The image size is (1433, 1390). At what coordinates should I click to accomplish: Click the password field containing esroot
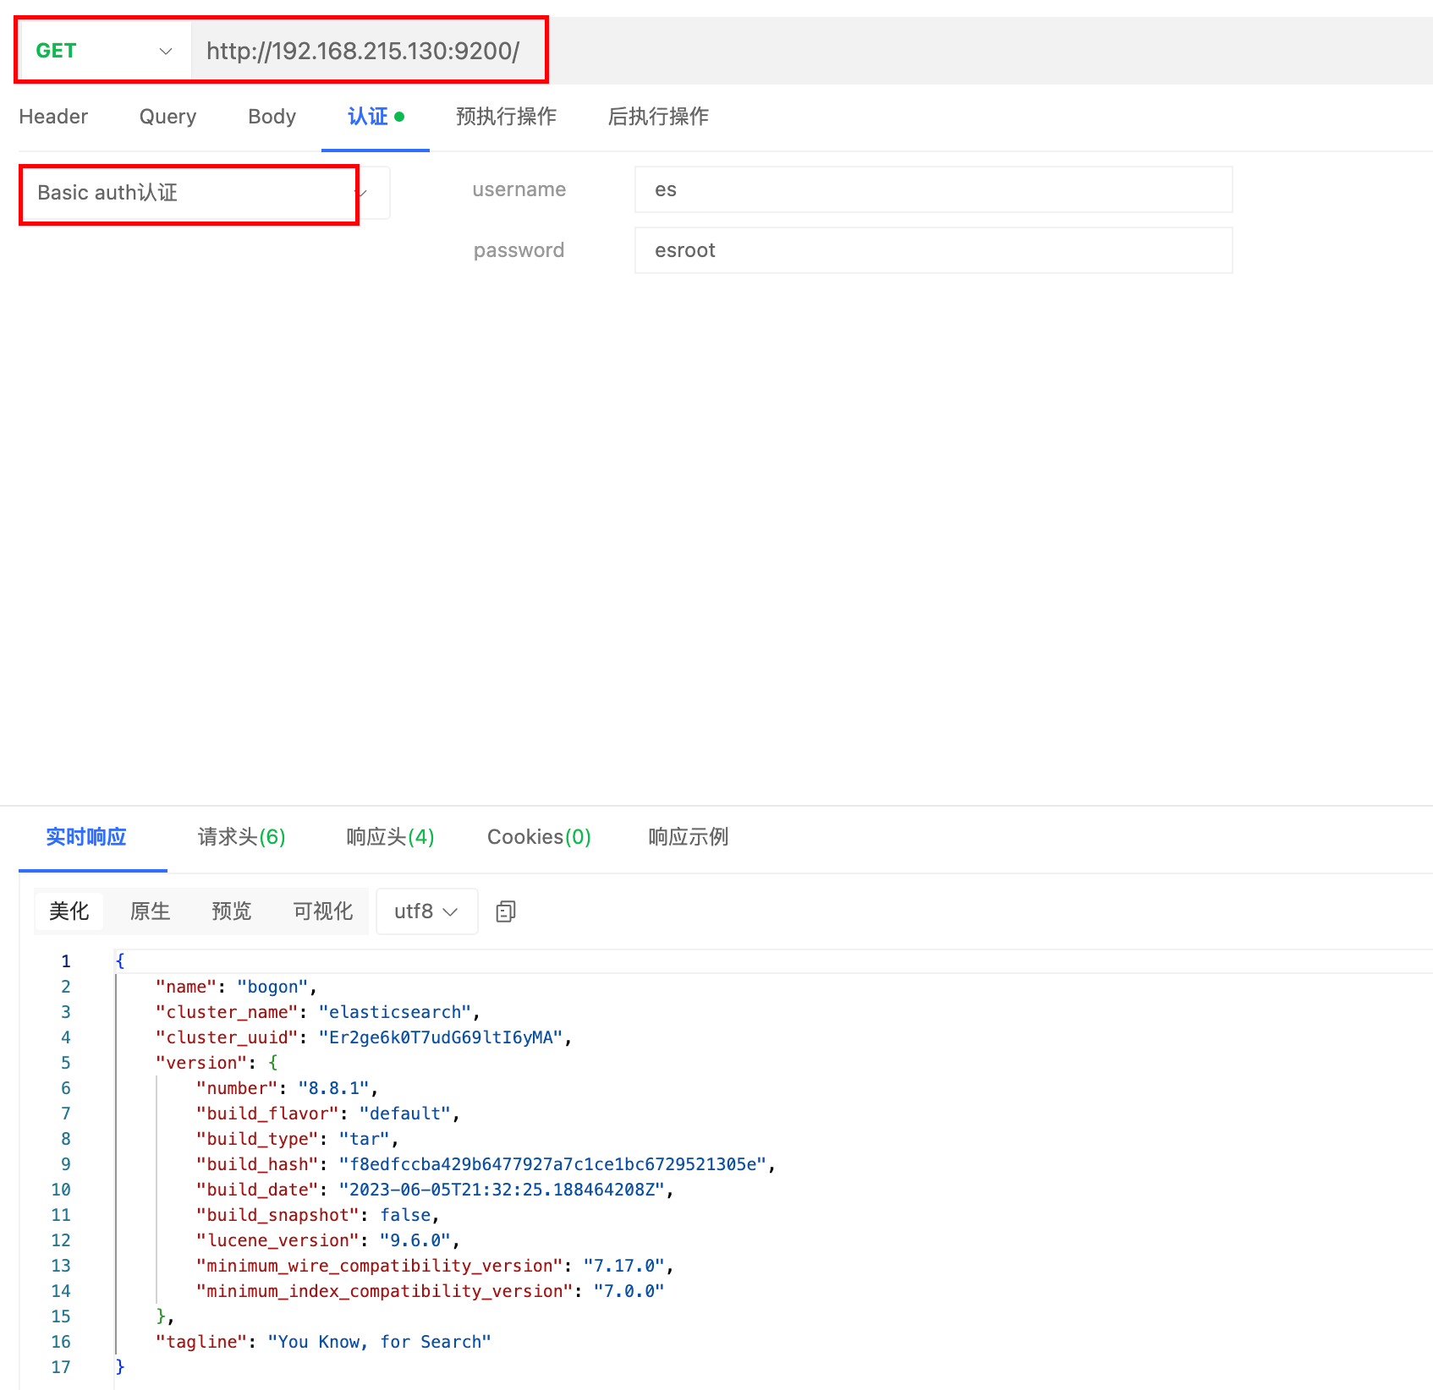(x=933, y=250)
